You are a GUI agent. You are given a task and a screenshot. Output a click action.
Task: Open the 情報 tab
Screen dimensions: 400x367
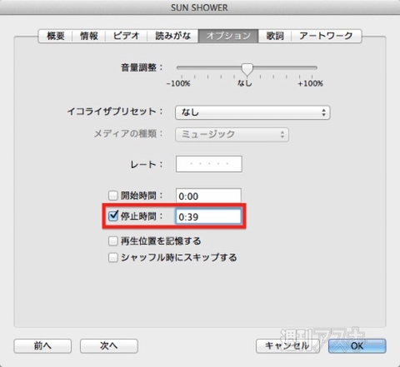click(89, 36)
